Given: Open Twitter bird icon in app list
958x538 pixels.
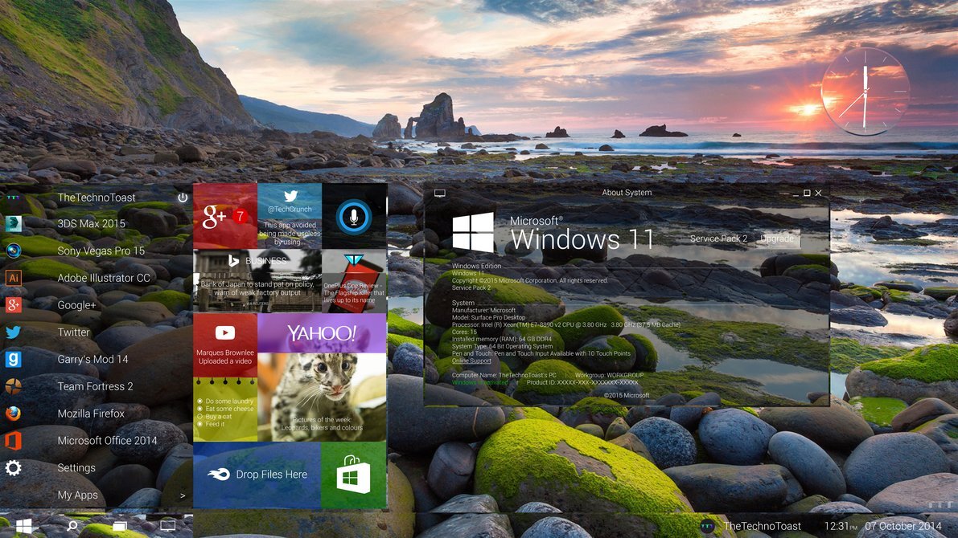Looking at the screenshot, I should tap(14, 332).
